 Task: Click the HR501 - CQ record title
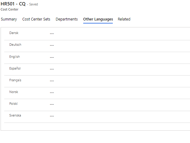pos(13,4)
